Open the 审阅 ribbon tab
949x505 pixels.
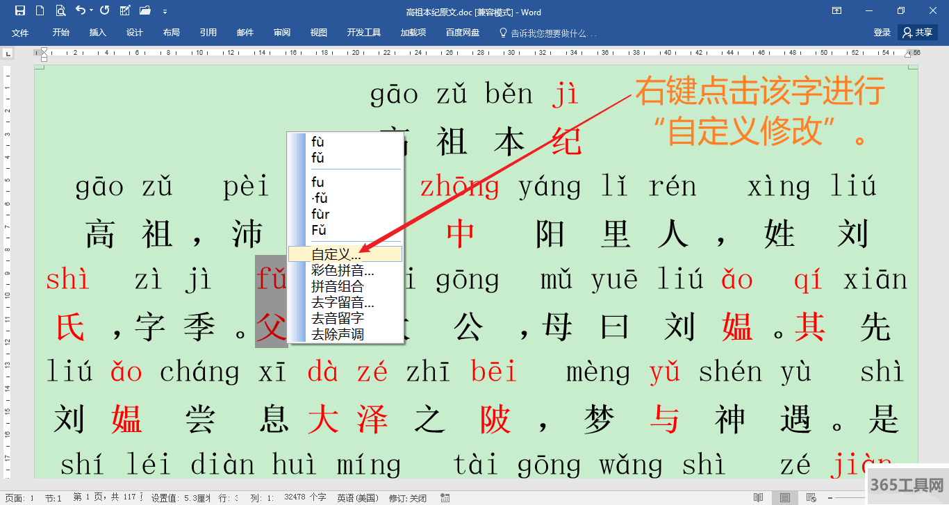coord(282,33)
